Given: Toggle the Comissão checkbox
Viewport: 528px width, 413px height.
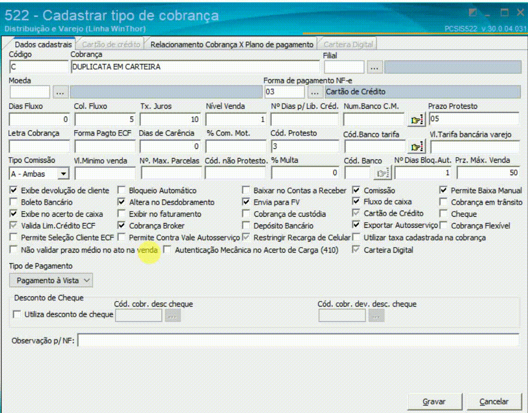Looking at the screenshot, I should click(x=356, y=190).
